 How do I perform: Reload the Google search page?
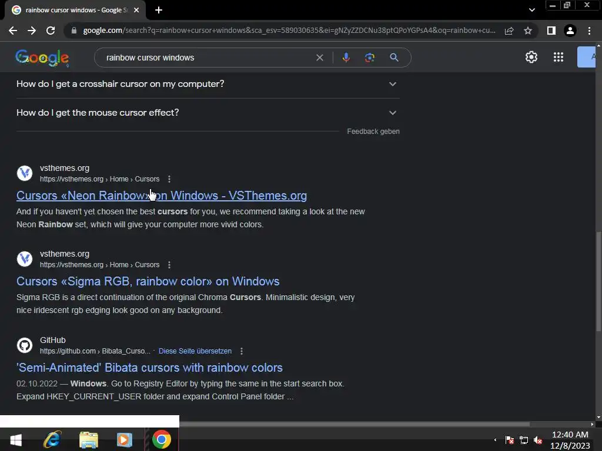click(51, 31)
